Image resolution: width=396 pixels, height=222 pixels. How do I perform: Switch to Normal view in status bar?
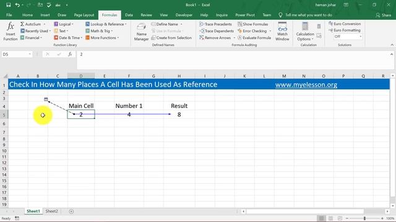coord(321,218)
